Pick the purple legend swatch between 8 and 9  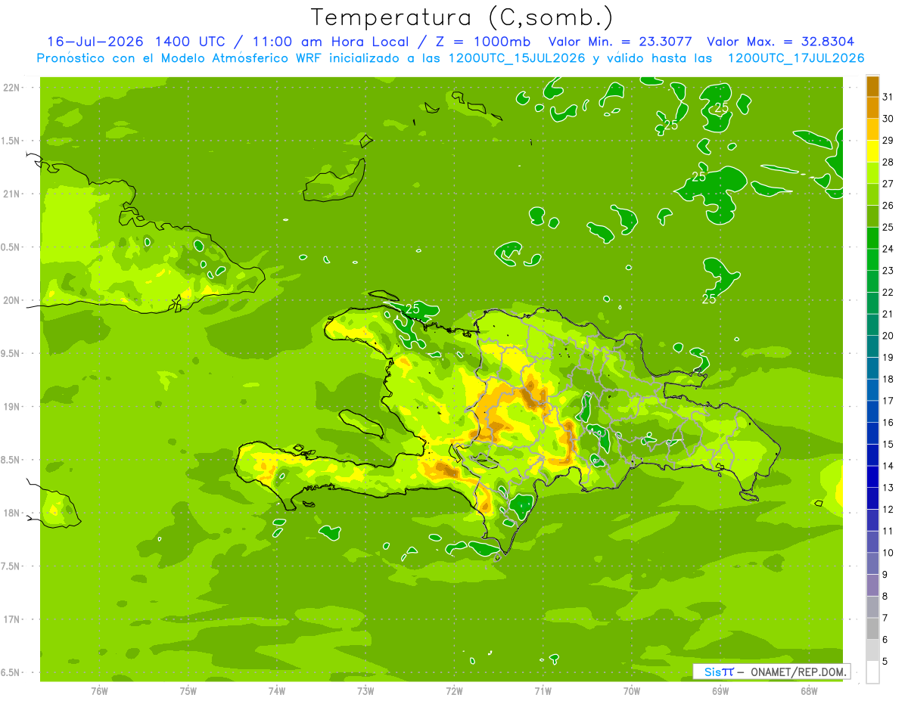pos(872,585)
